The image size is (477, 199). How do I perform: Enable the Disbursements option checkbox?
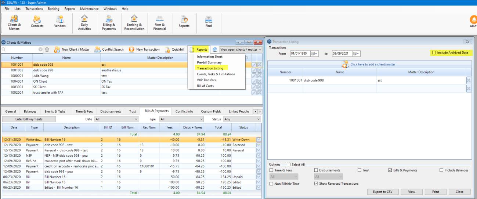[x=316, y=170]
